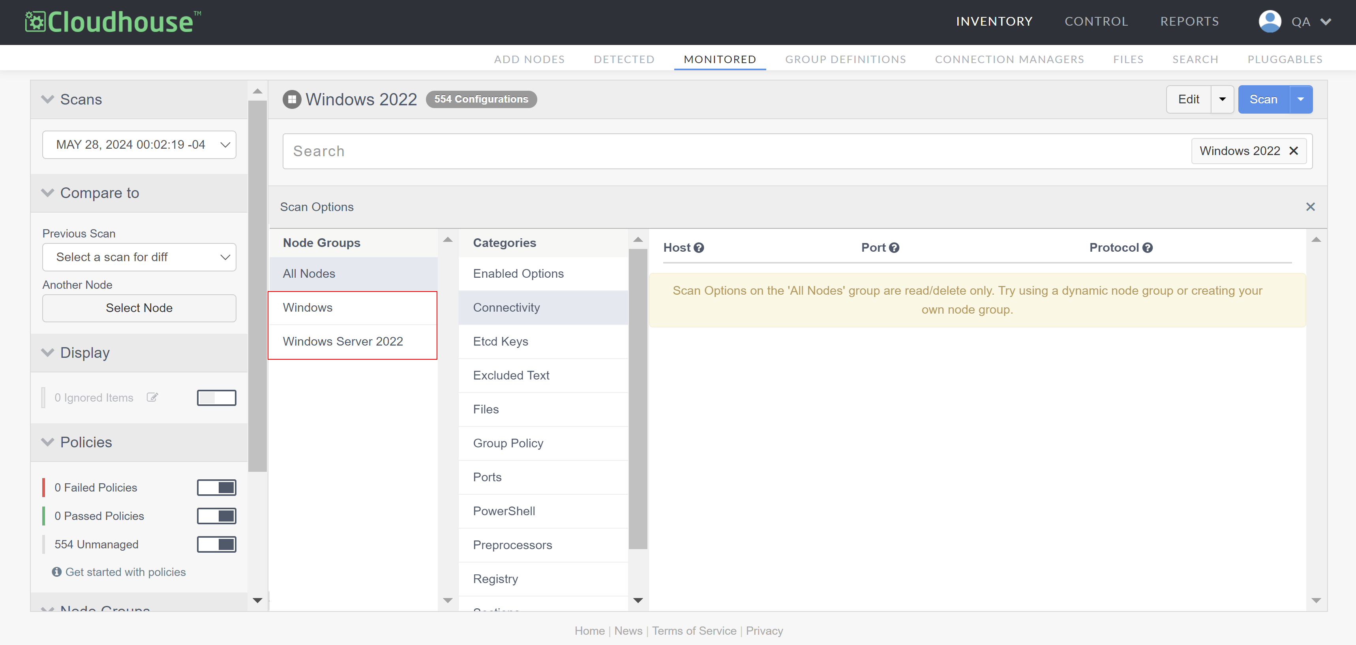
Task: Switch to CONNECTION MANAGERS tab
Action: (1009, 60)
